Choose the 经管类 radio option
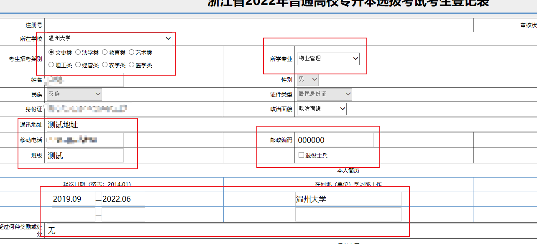 click(78, 65)
